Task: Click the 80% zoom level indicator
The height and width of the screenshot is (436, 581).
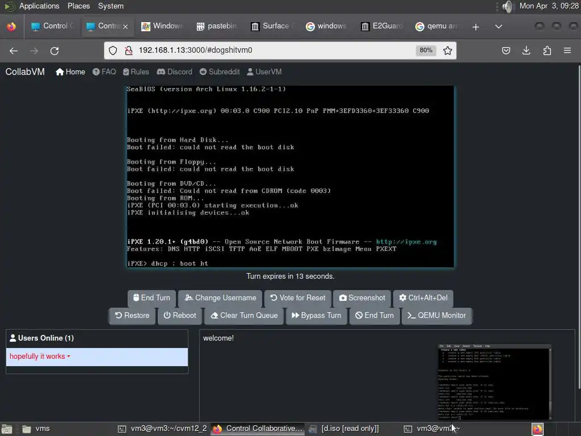Action: pyautogui.click(x=426, y=51)
